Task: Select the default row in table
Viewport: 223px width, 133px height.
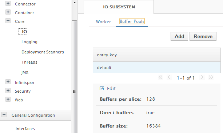Action: (157, 67)
